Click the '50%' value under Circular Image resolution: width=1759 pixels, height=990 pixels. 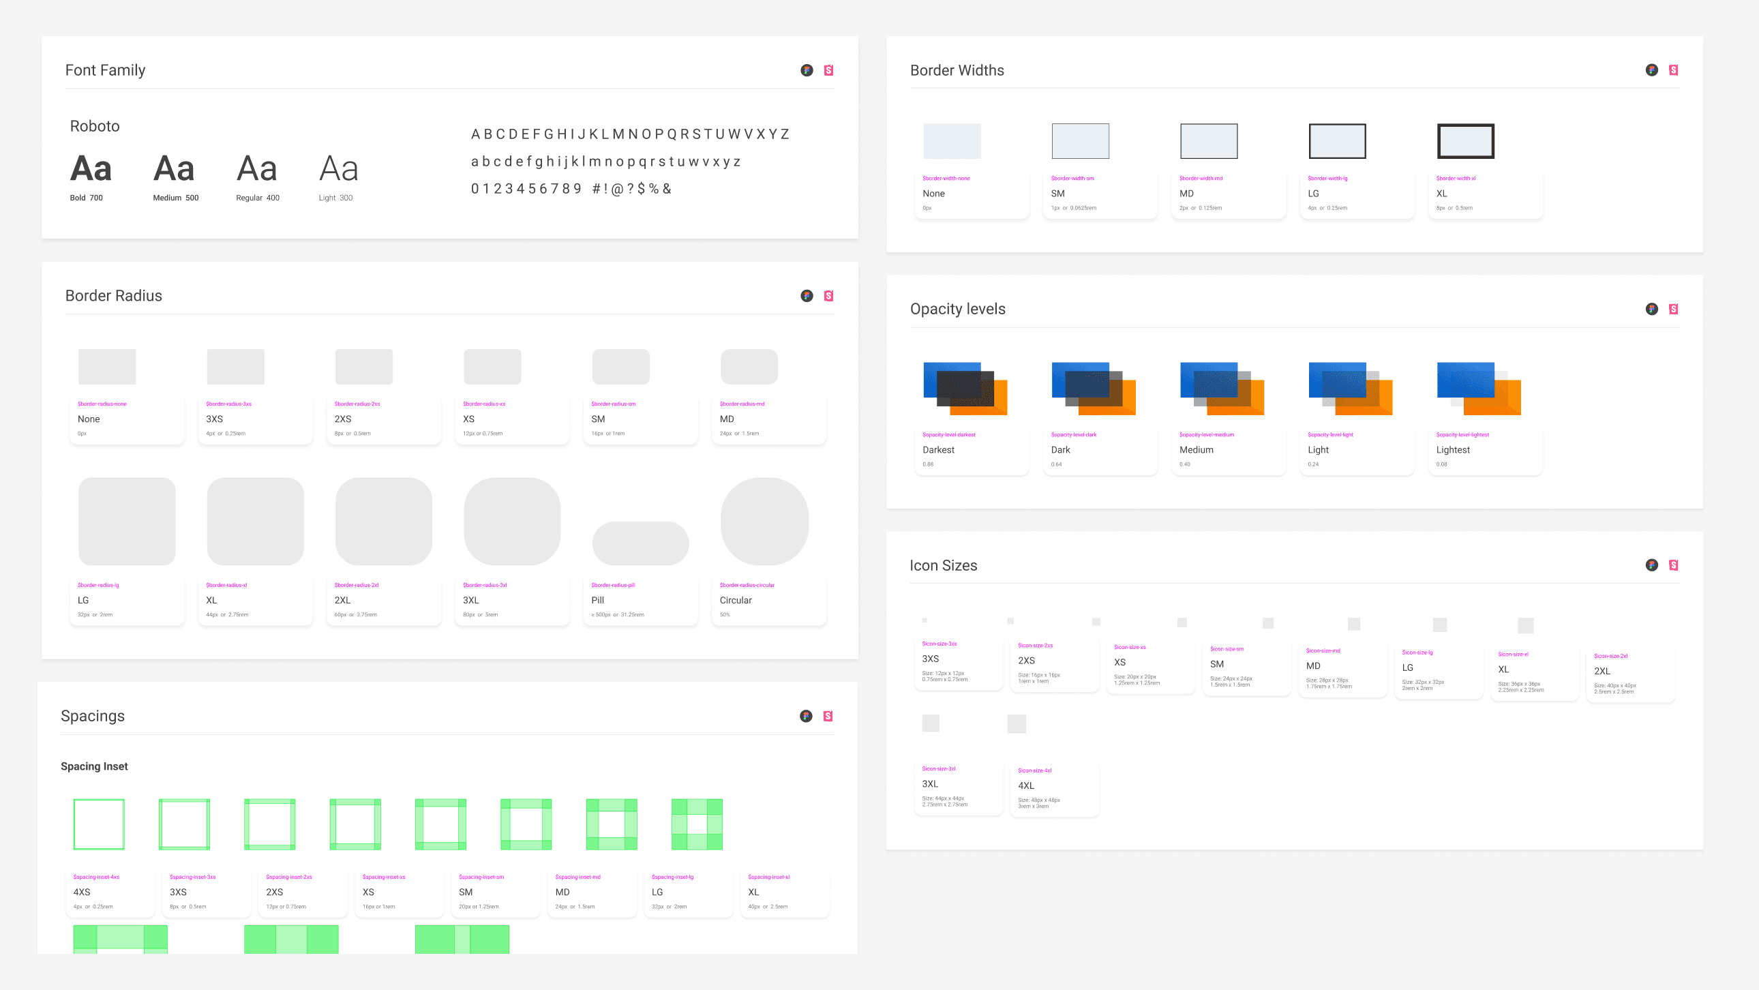tap(725, 614)
